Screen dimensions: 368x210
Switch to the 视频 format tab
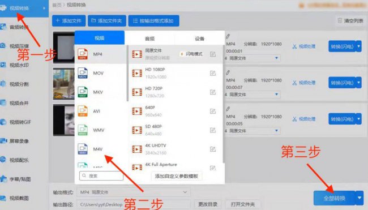[x=100, y=38]
